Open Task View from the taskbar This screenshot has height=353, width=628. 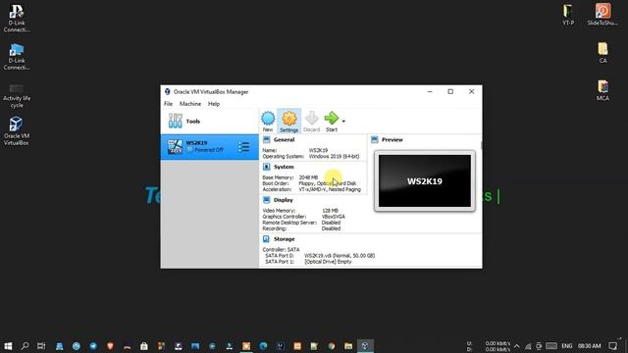tap(41, 346)
